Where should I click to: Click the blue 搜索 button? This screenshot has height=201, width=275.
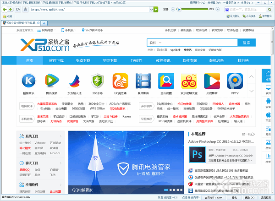pyautogui.click(x=247, y=43)
